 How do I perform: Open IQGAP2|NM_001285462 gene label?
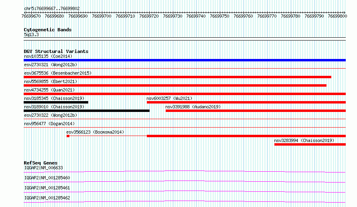tap(47, 198)
